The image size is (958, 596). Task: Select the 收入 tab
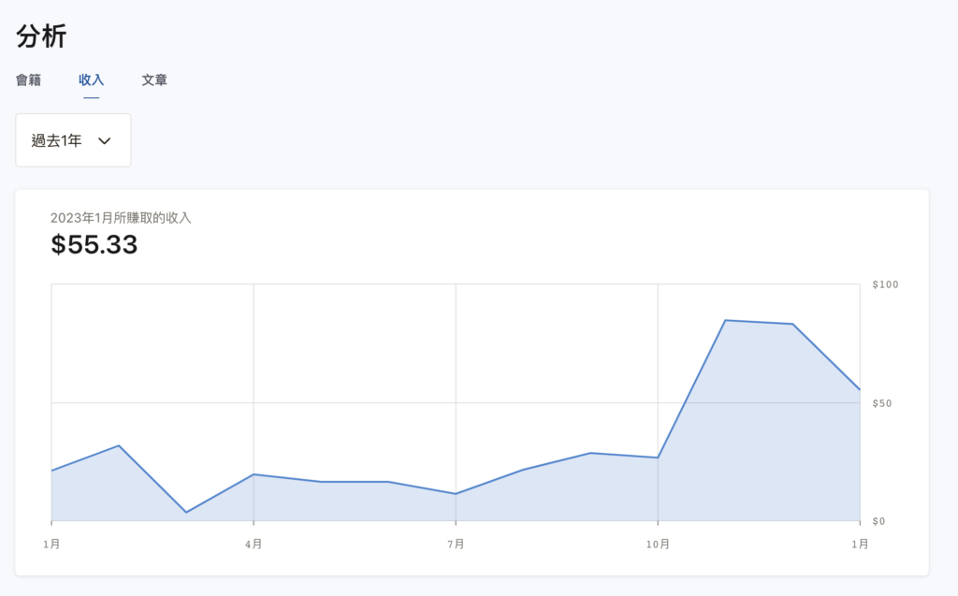click(x=91, y=80)
